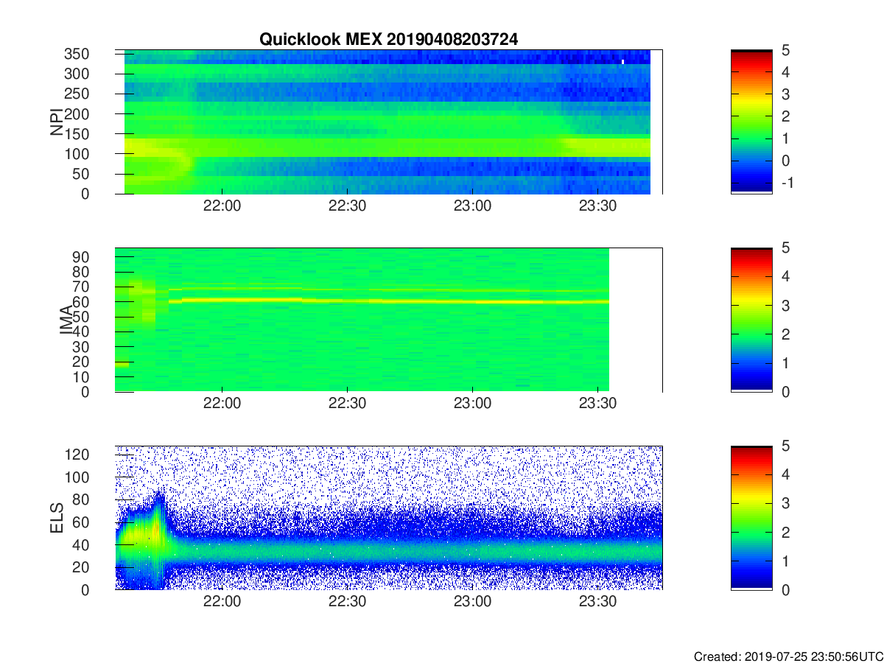Click the 23:00 time label under ELS
Screen dimensions: 884x663
(472, 602)
